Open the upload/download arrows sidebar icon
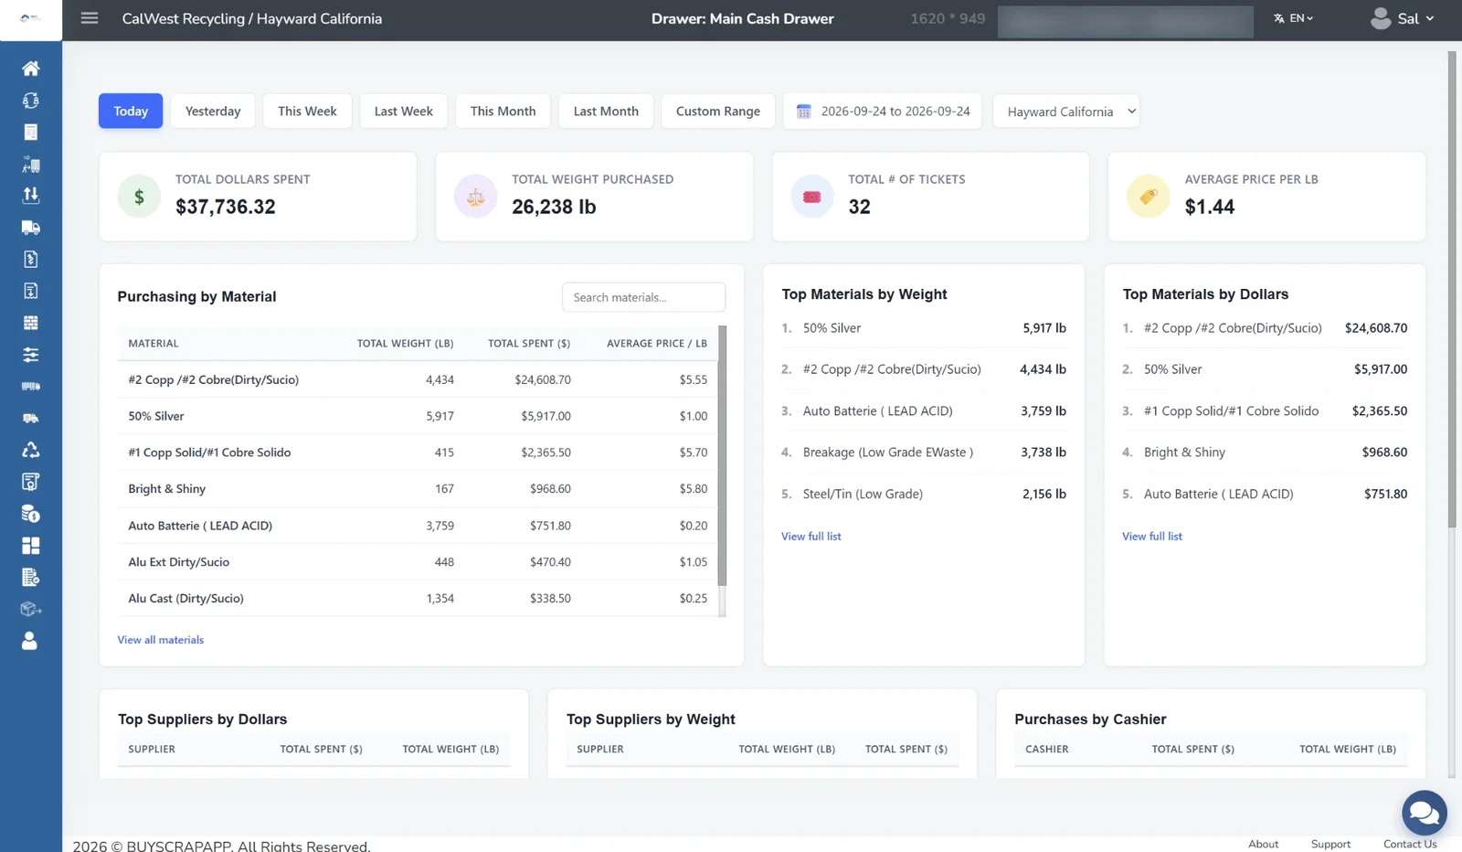 click(x=30, y=195)
